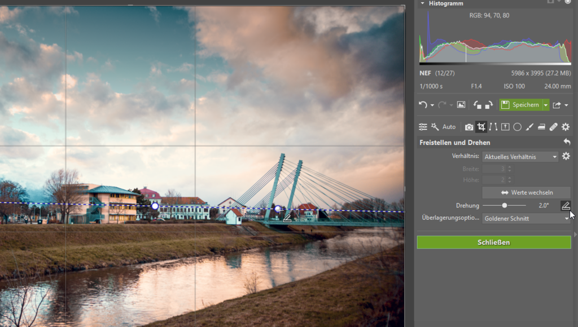Rotate the image right
Image resolution: width=578 pixels, height=327 pixels.
[x=489, y=105]
